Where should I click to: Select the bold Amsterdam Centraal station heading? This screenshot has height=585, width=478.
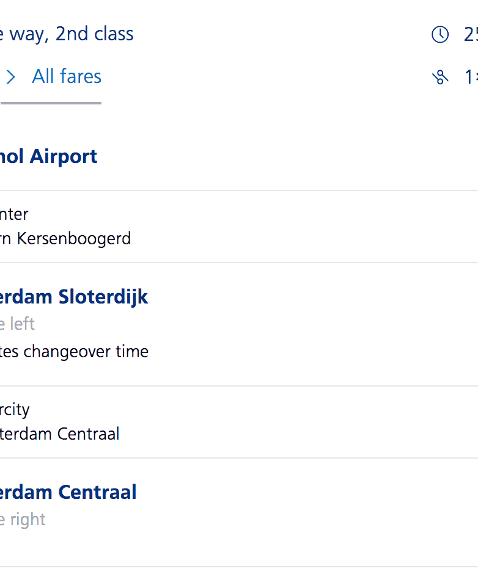tap(68, 492)
